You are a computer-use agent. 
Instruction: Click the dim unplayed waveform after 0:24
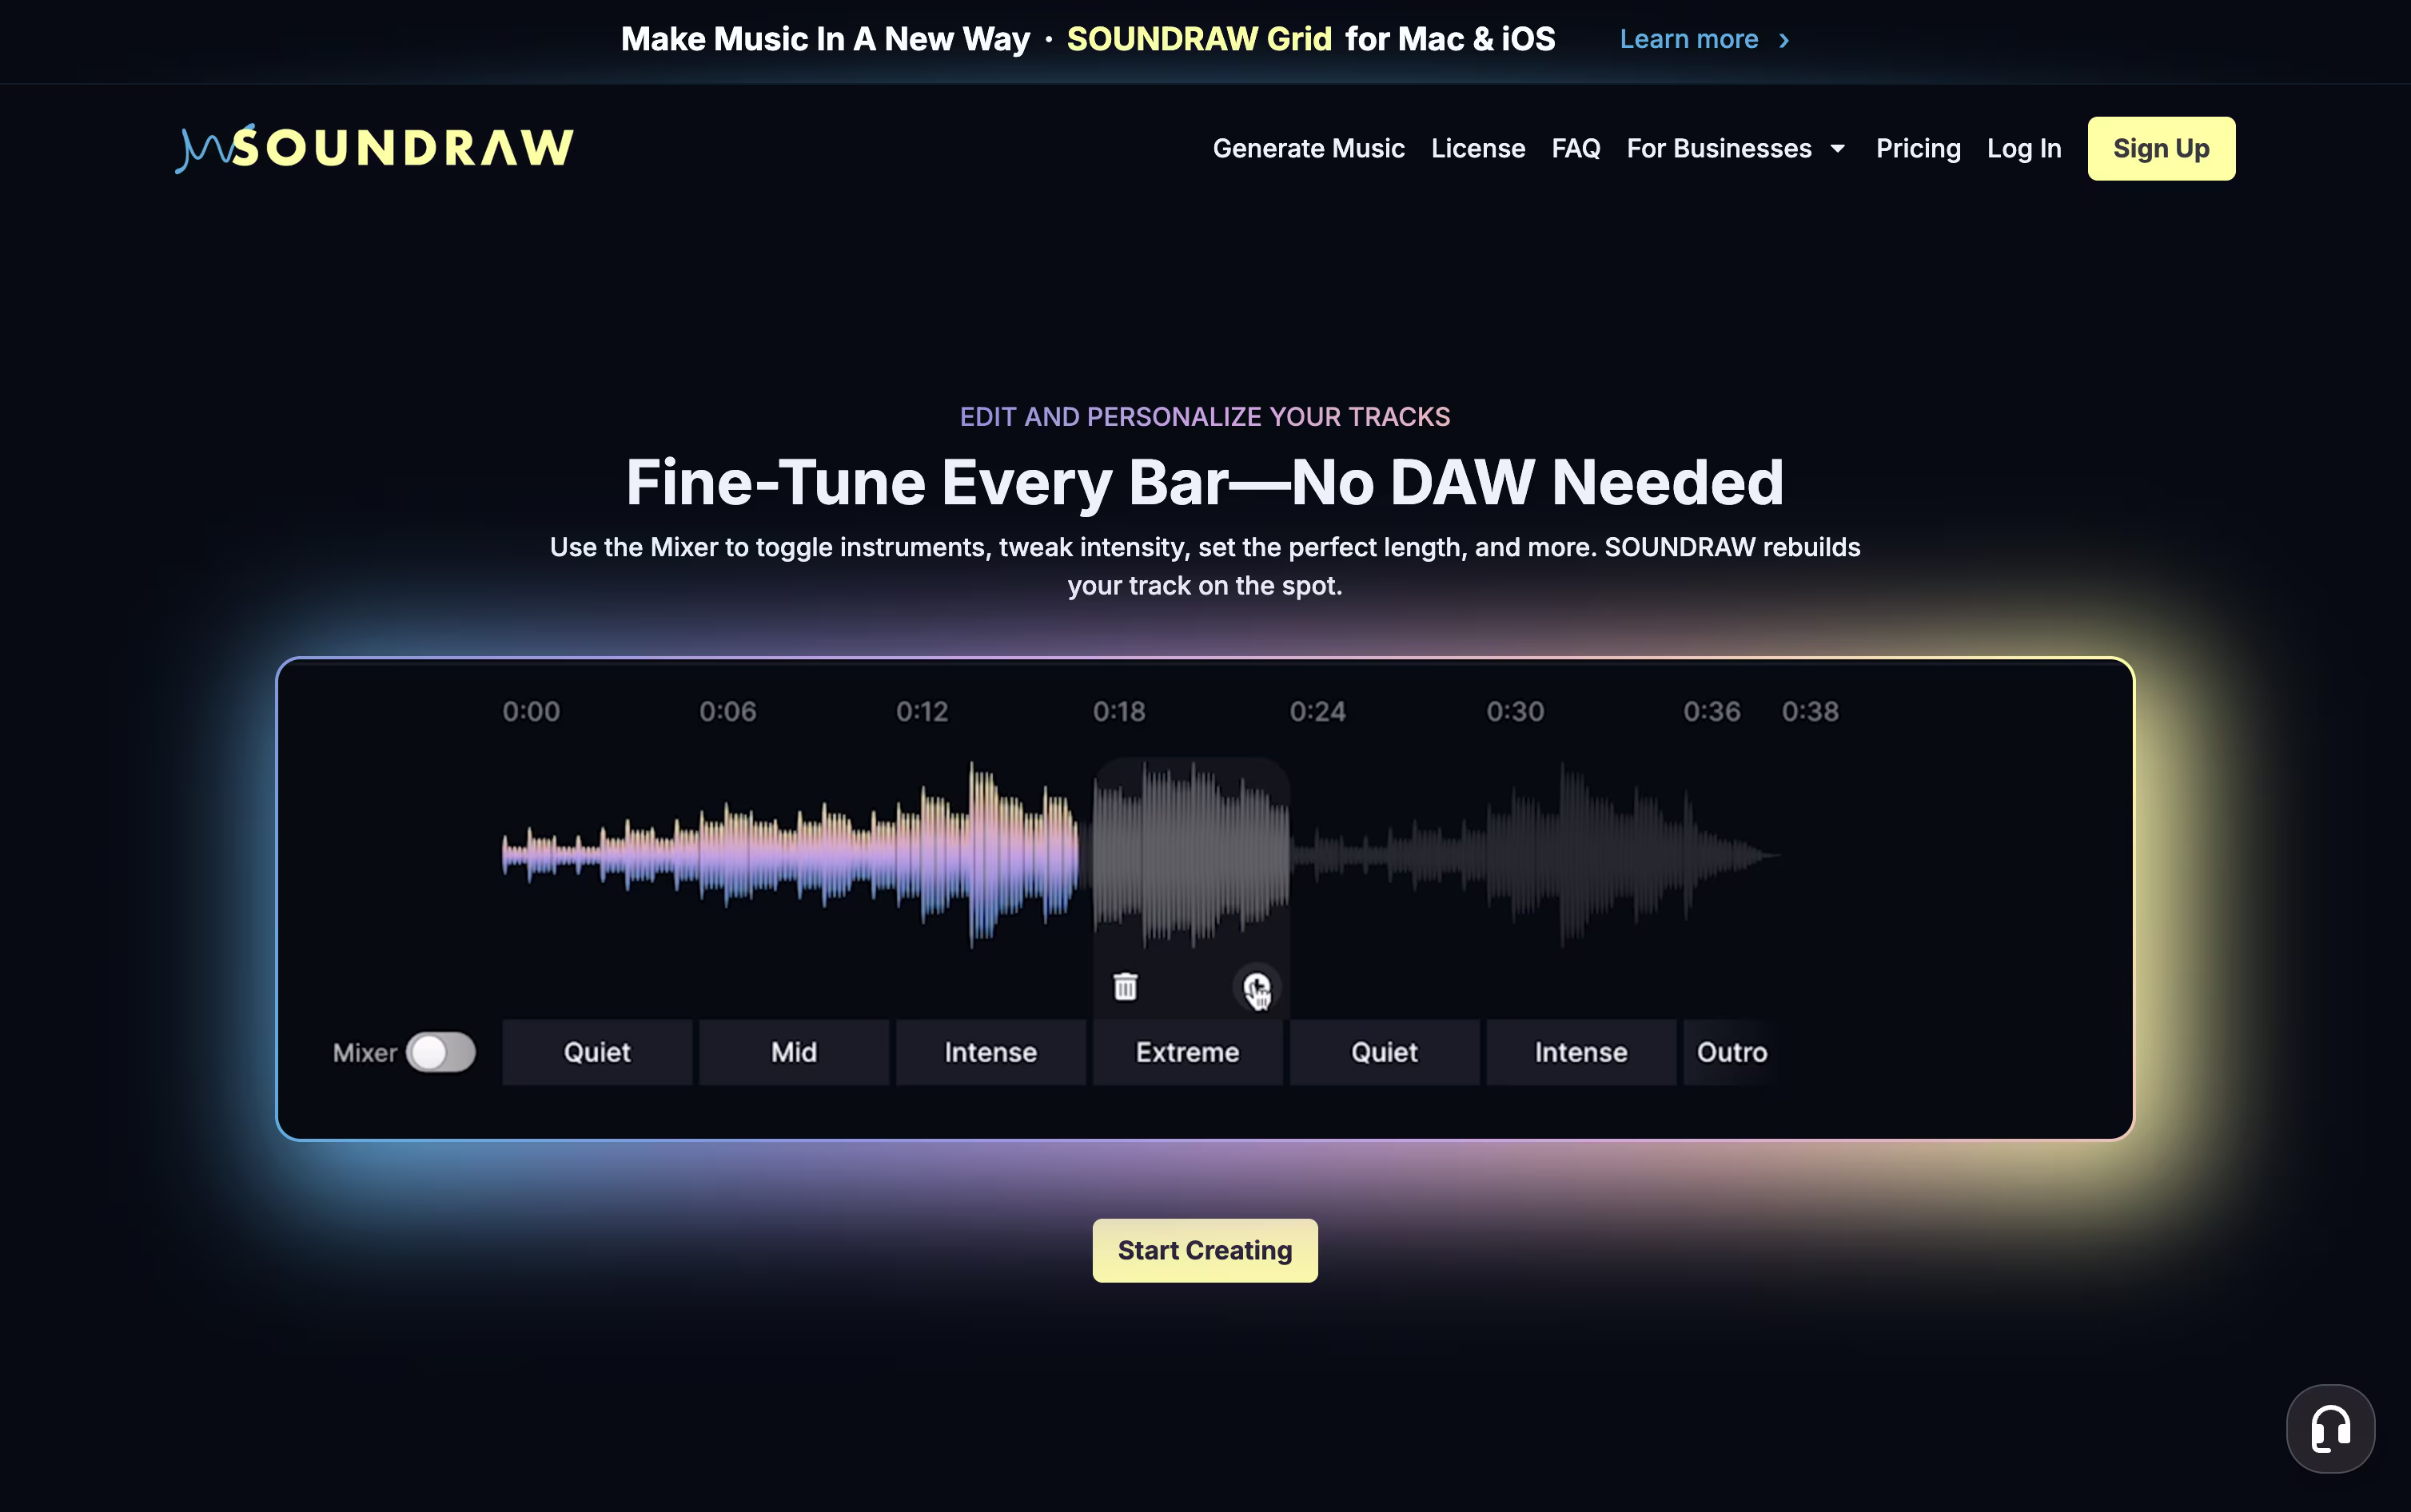tap(1535, 855)
